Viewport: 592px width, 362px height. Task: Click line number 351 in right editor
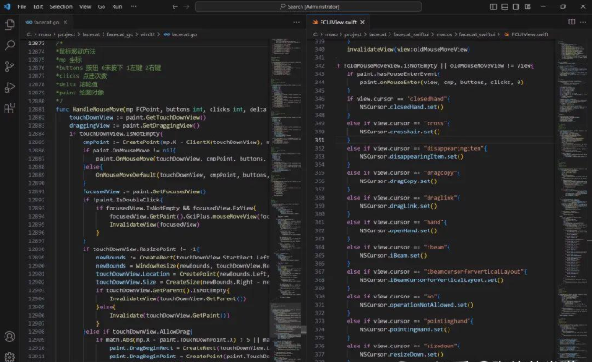[320, 140]
